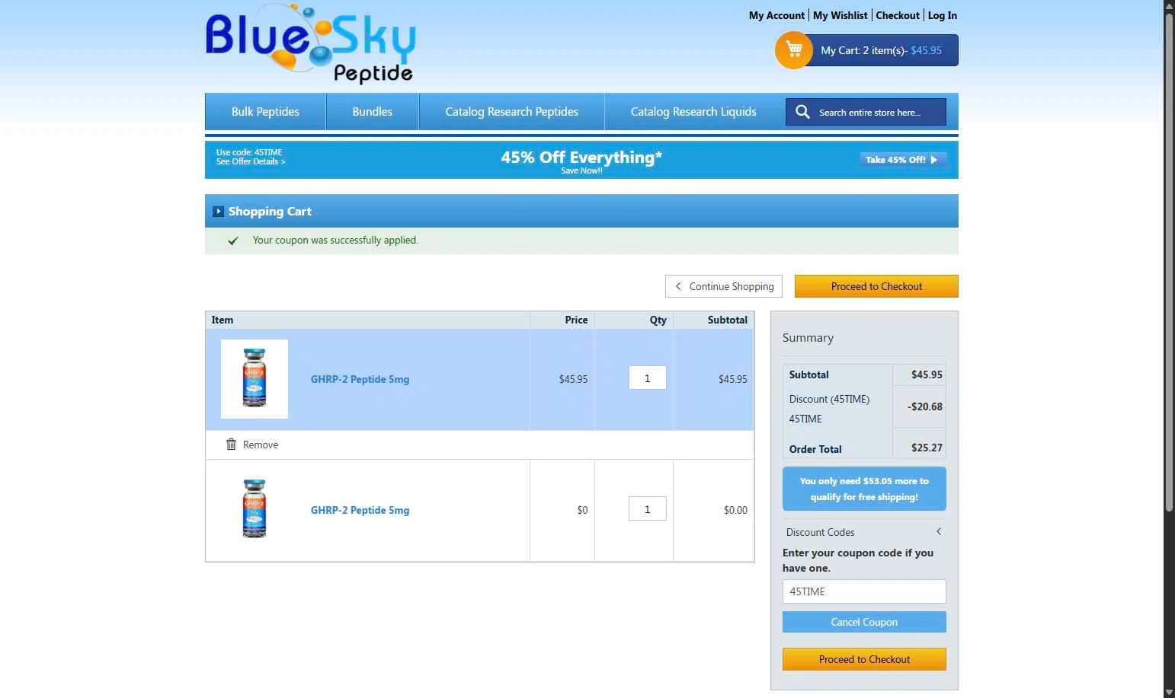Click the orange shopping cart icon
Screen dimensions: 1175x698
[x=794, y=50]
